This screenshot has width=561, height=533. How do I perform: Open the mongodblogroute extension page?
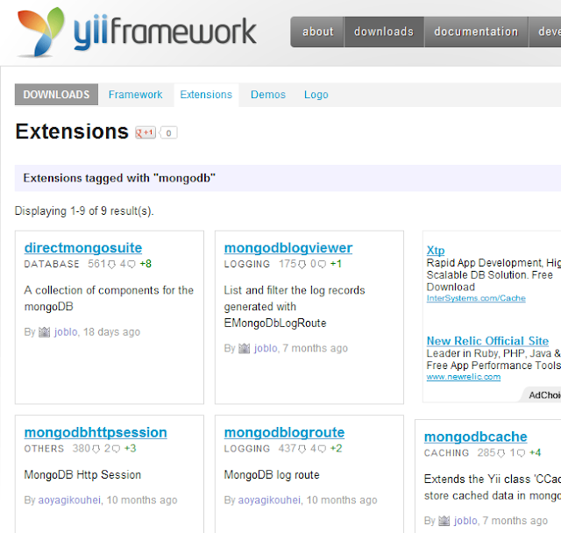(x=284, y=432)
